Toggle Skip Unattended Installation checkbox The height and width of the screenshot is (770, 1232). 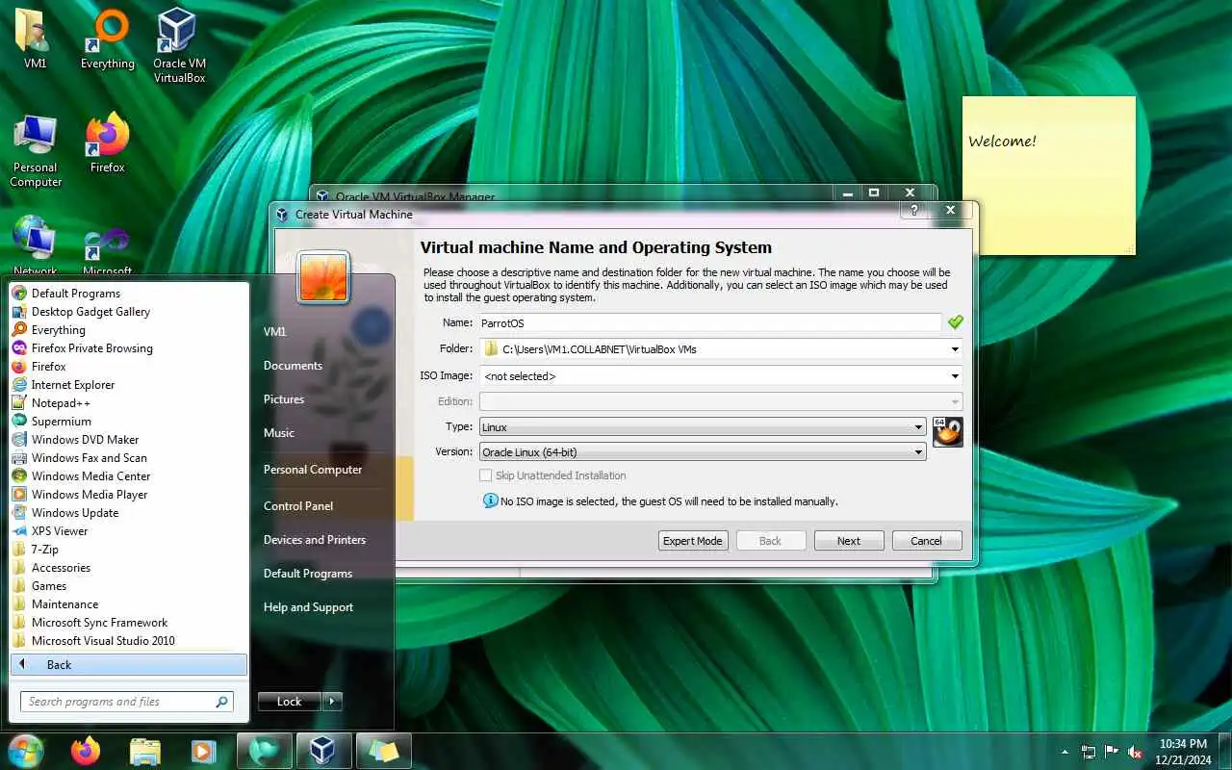[x=486, y=475]
